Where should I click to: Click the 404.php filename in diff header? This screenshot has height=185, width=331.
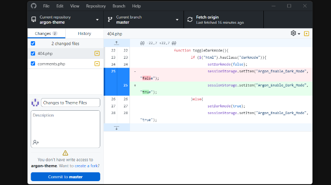[114, 34]
